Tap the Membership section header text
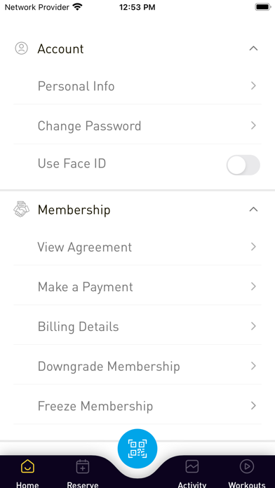 [x=74, y=210]
